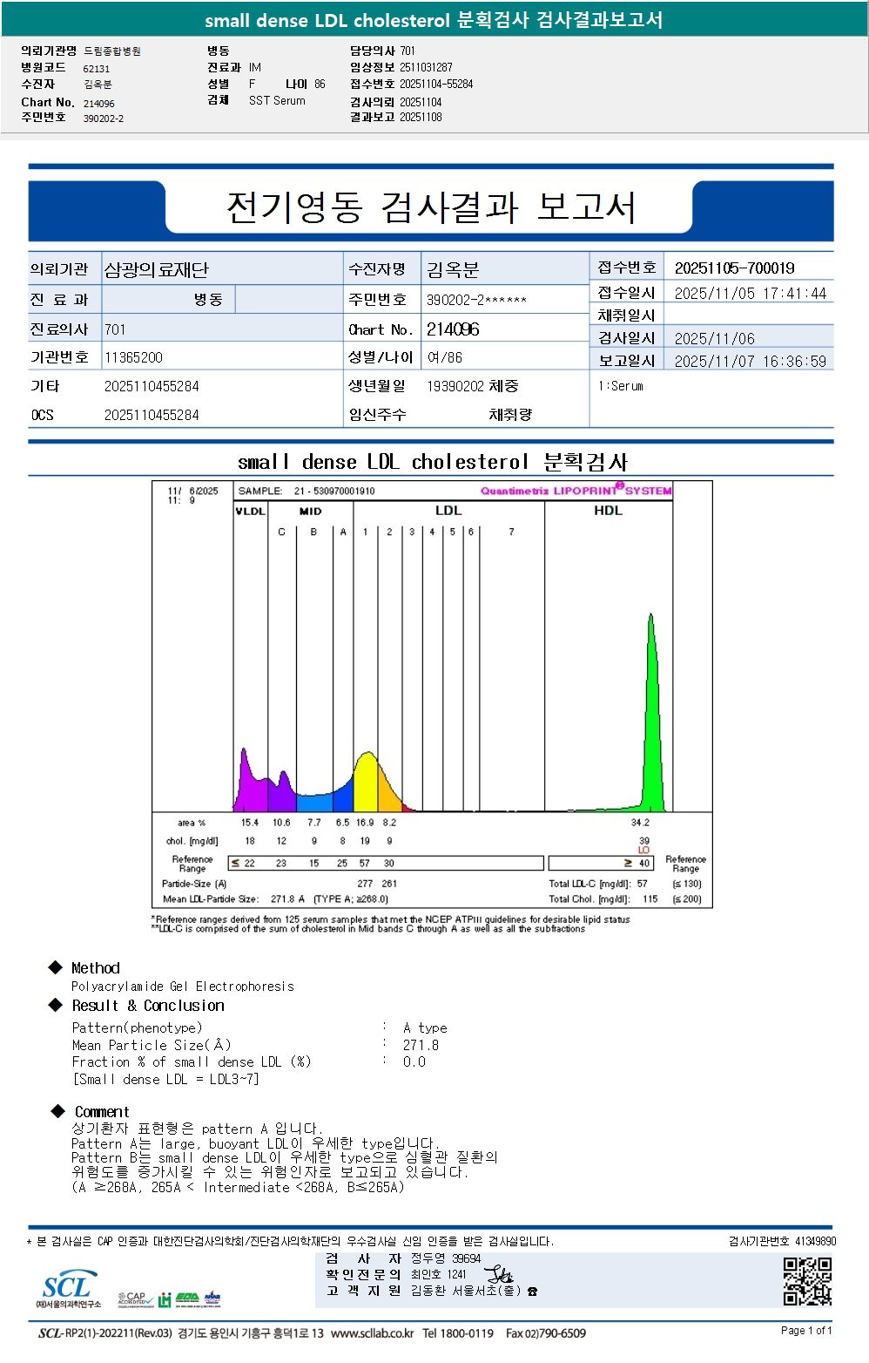Click the diamond bullet beside Method
Screen dimensions: 869x1363
[x=56, y=966]
